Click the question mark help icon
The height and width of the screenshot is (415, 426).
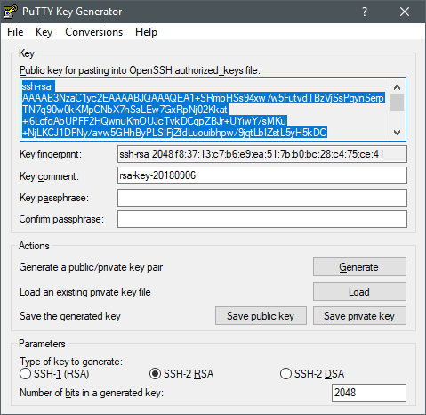coord(365,12)
